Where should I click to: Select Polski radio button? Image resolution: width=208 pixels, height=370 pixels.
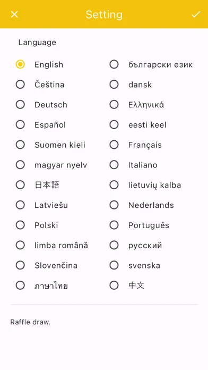tap(20, 225)
